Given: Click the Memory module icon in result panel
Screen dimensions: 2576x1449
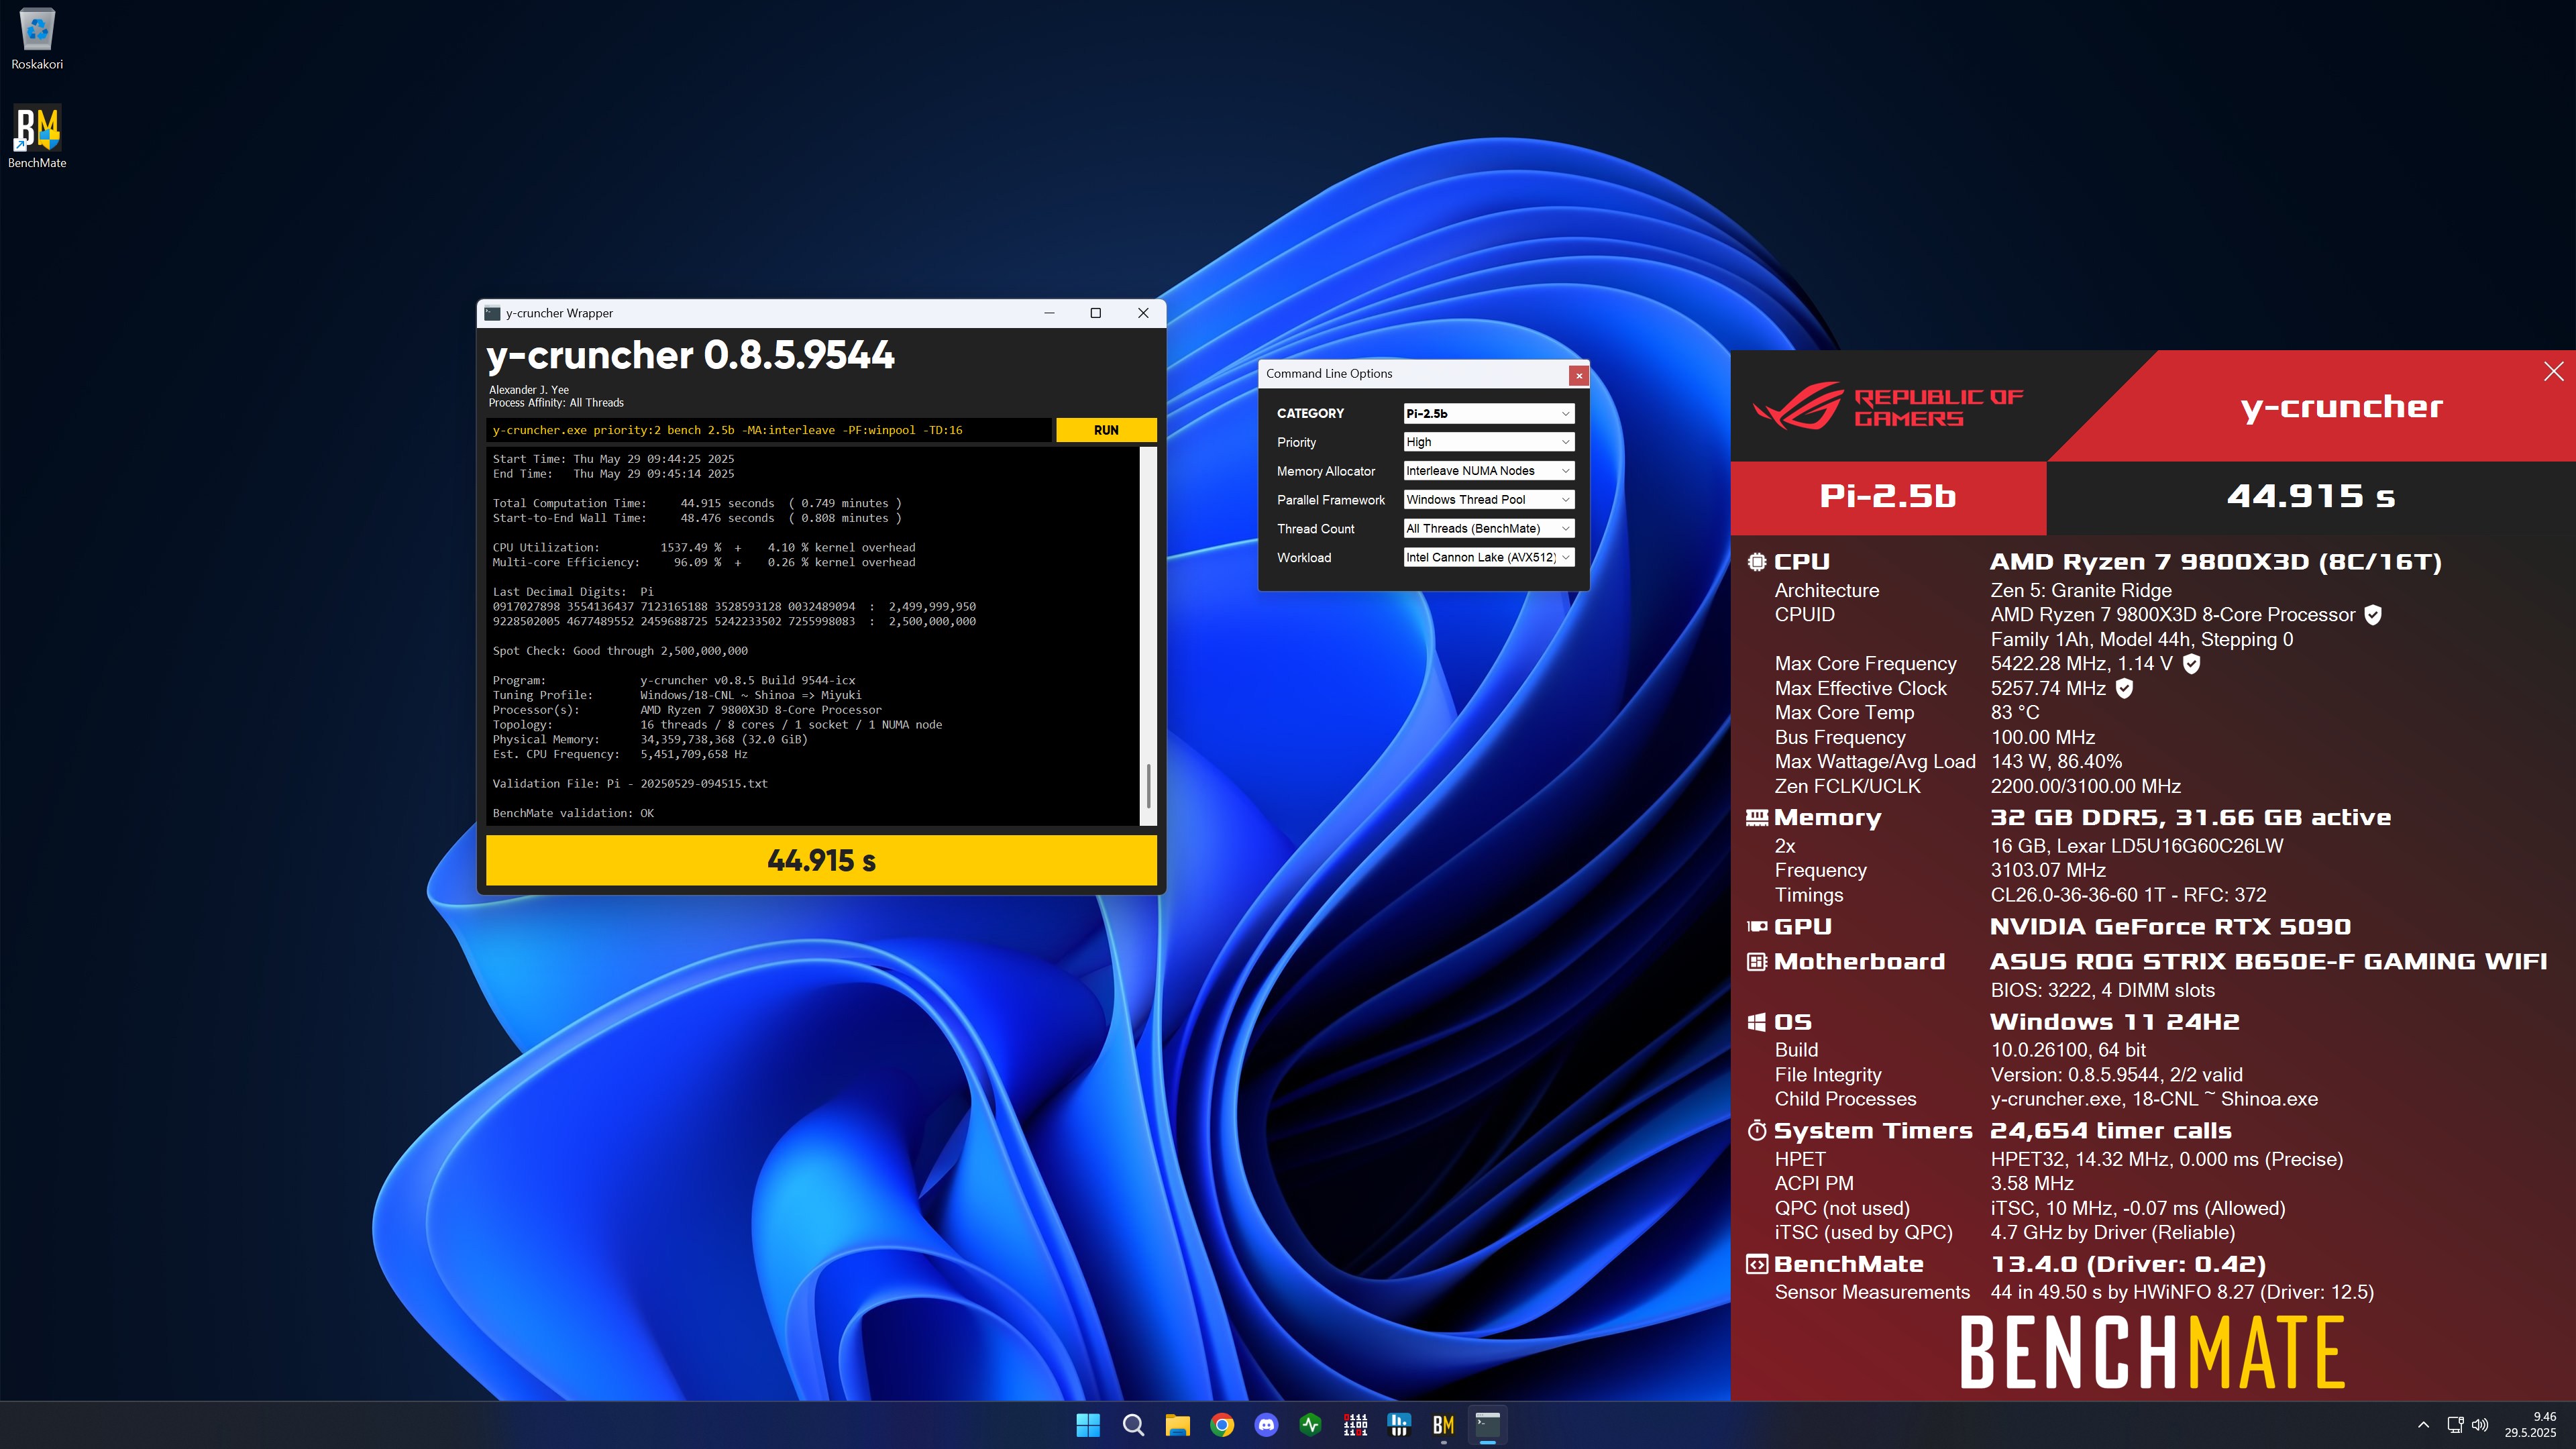Looking at the screenshot, I should coord(1757,818).
